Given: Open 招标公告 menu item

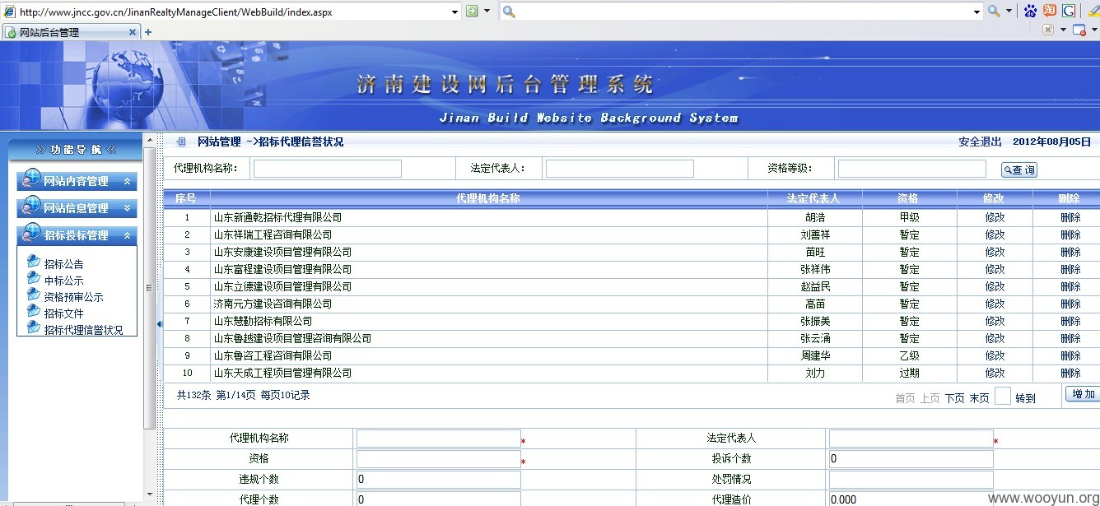Looking at the screenshot, I should (63, 264).
